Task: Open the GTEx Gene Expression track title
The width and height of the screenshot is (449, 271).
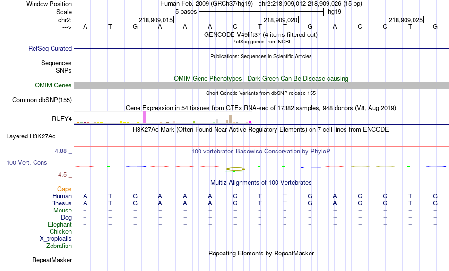Action: 261,108
